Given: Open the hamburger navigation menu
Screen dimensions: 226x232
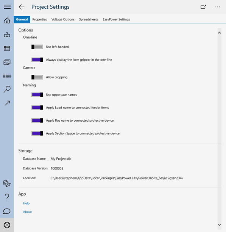Looking at the screenshot, I should click(7, 7).
